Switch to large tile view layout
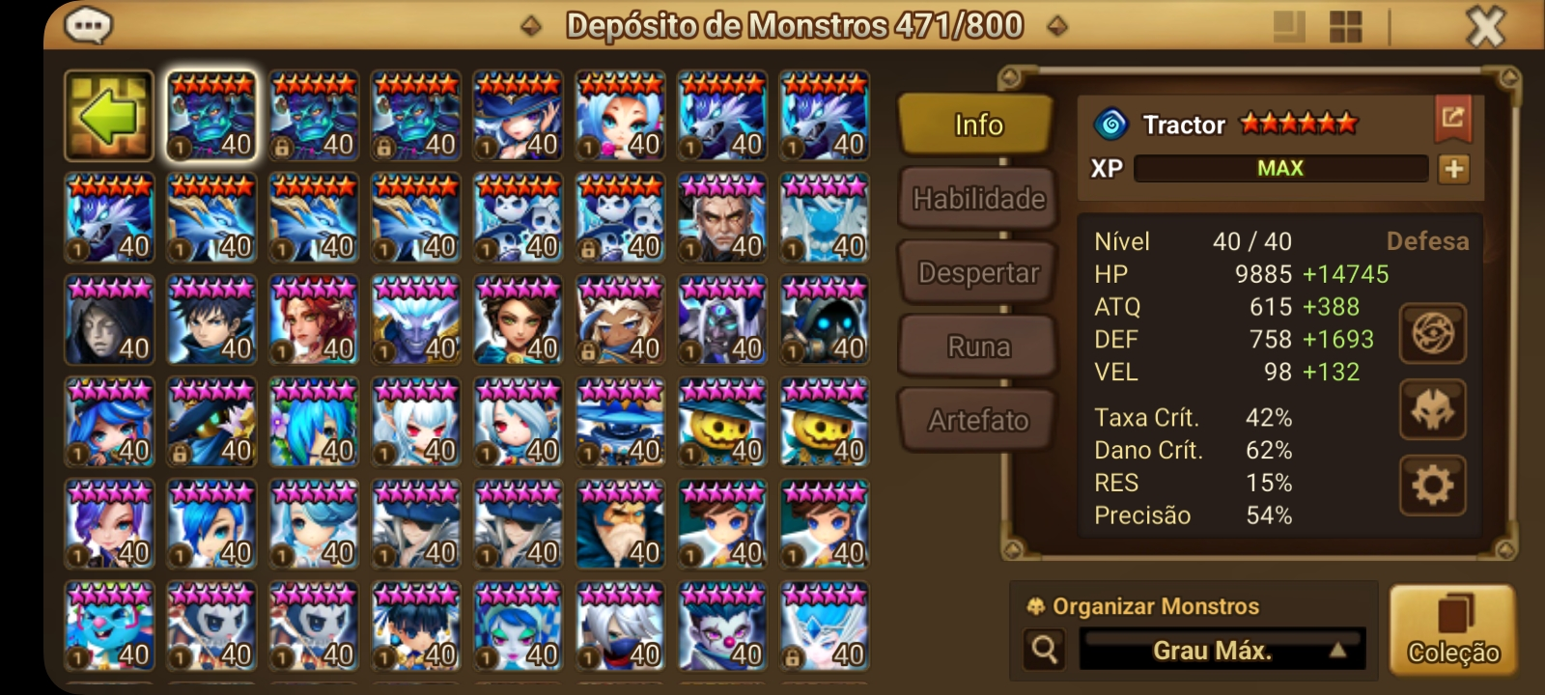Image resolution: width=1545 pixels, height=695 pixels. click(1290, 27)
